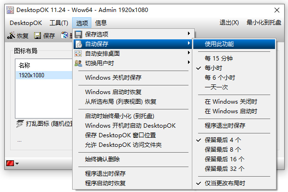Click the DesktopOK app icon in title bar
Screen dimensions: 288x192
click(x=10, y=10)
